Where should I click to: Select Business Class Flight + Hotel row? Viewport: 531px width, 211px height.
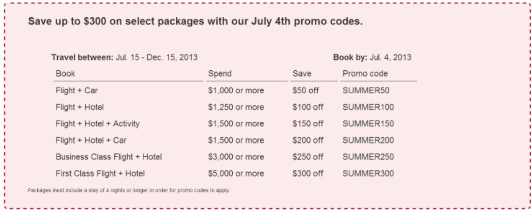click(235, 157)
